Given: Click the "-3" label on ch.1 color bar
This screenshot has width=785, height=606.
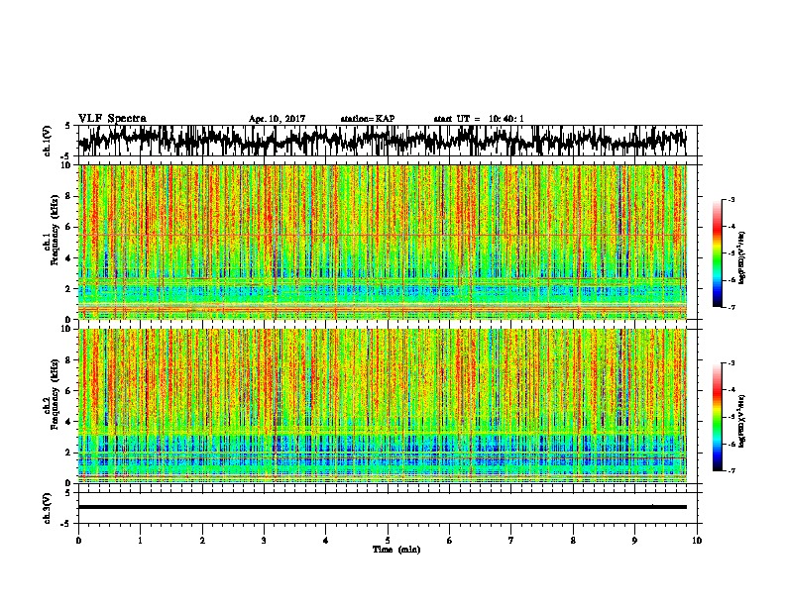Looking at the screenshot, I should (x=730, y=199).
